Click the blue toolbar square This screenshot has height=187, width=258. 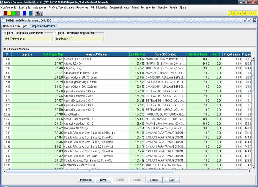24,13
